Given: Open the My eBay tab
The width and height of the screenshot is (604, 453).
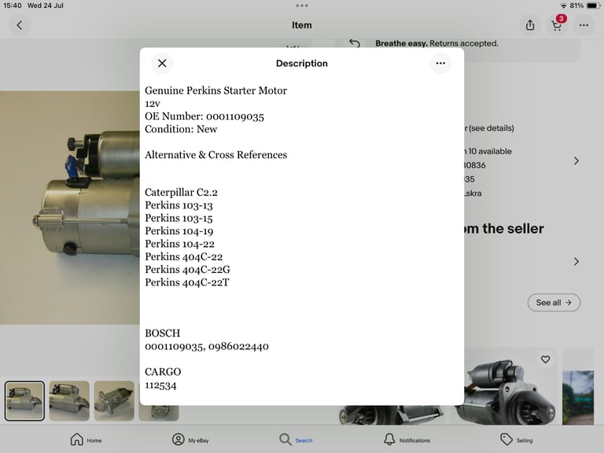Looking at the screenshot, I should 190,440.
